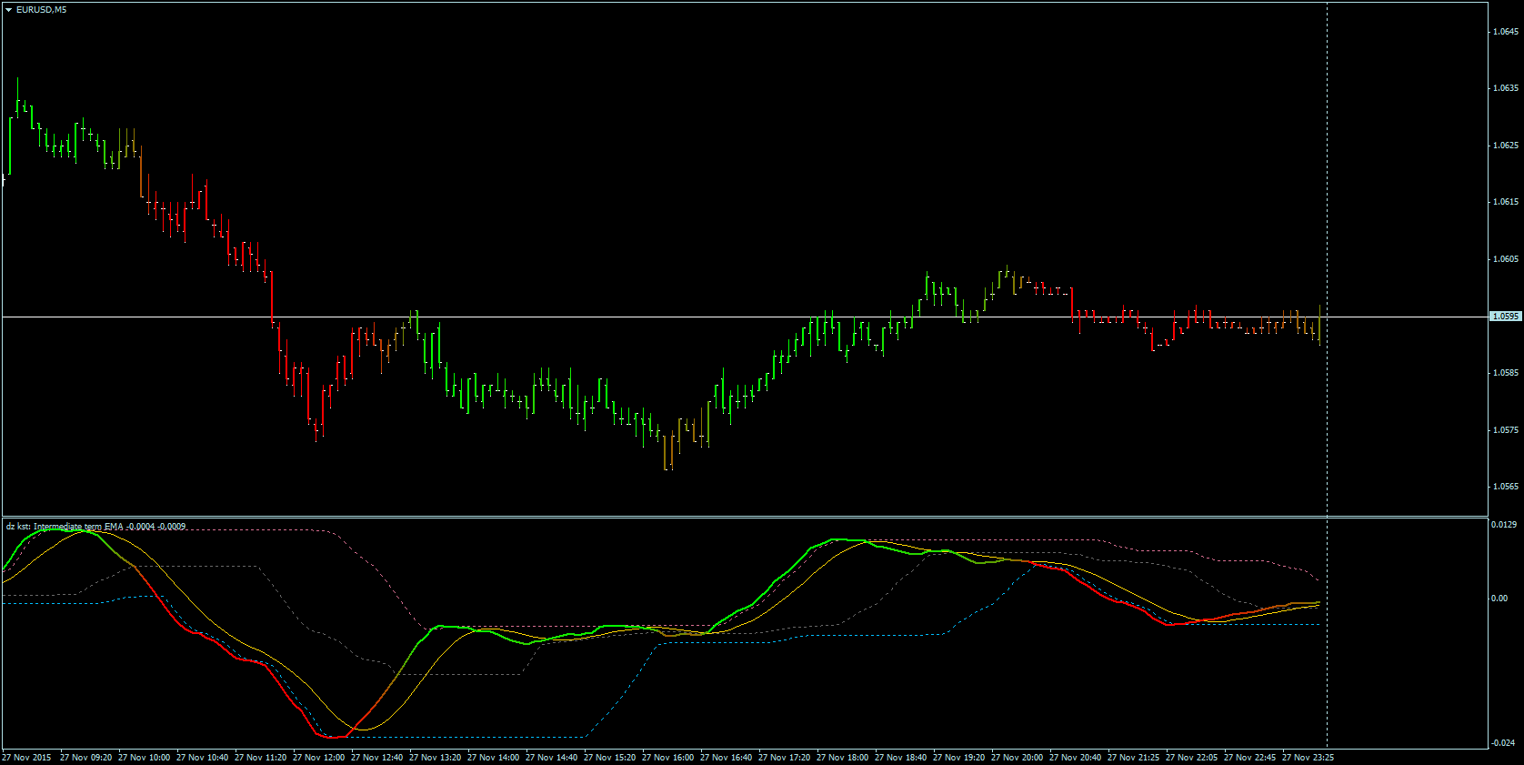Screen dimensions: 1524x765
Task: Select the 27 Nov 14:40 time label
Action: tap(552, 758)
